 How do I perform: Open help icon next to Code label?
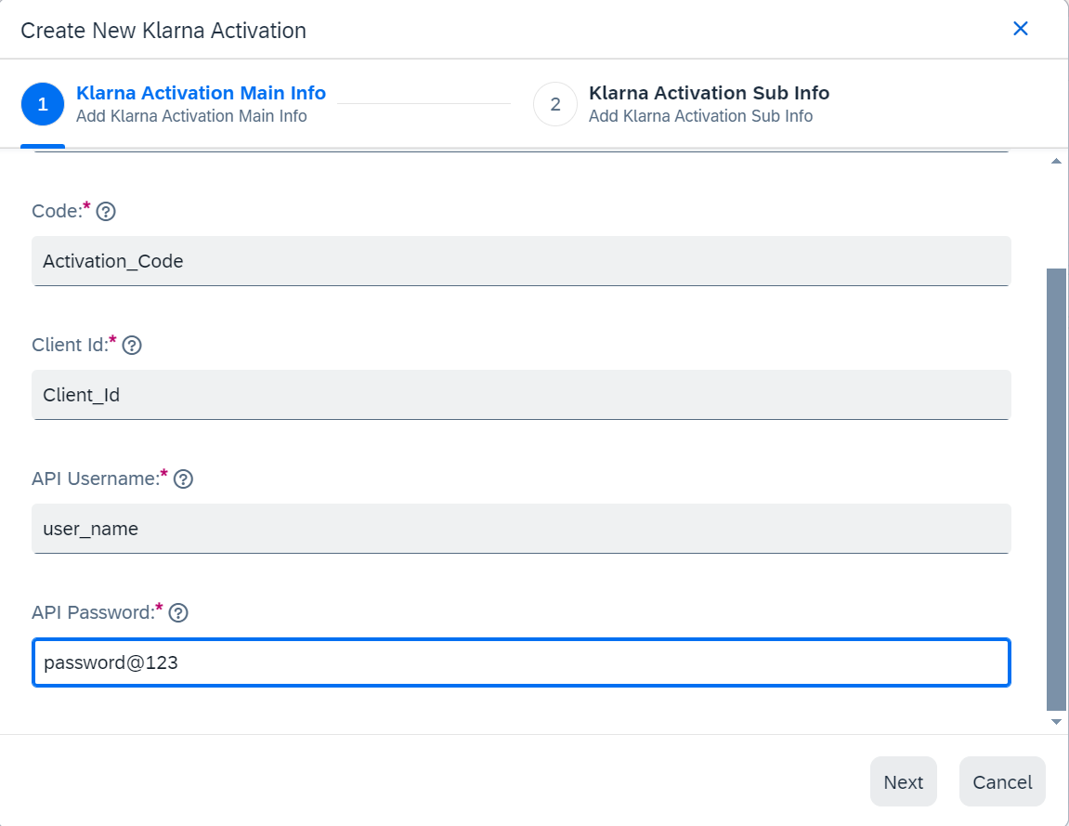106,212
